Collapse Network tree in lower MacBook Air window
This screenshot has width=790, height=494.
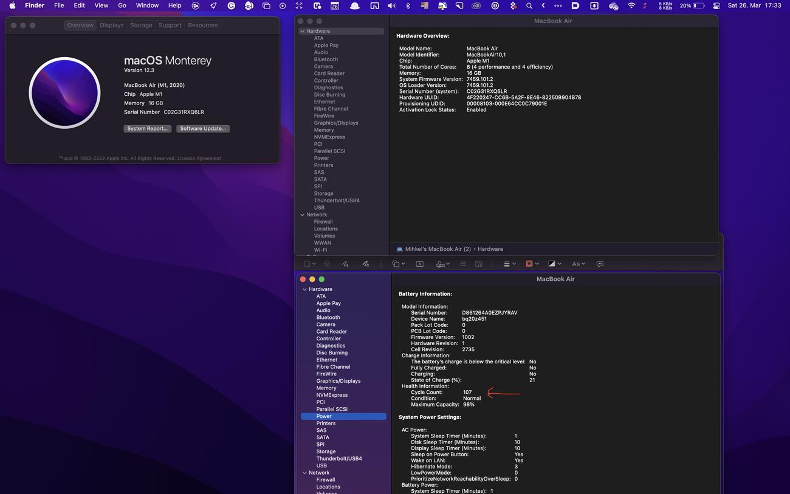[304, 473]
